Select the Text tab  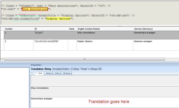[40, 73]
